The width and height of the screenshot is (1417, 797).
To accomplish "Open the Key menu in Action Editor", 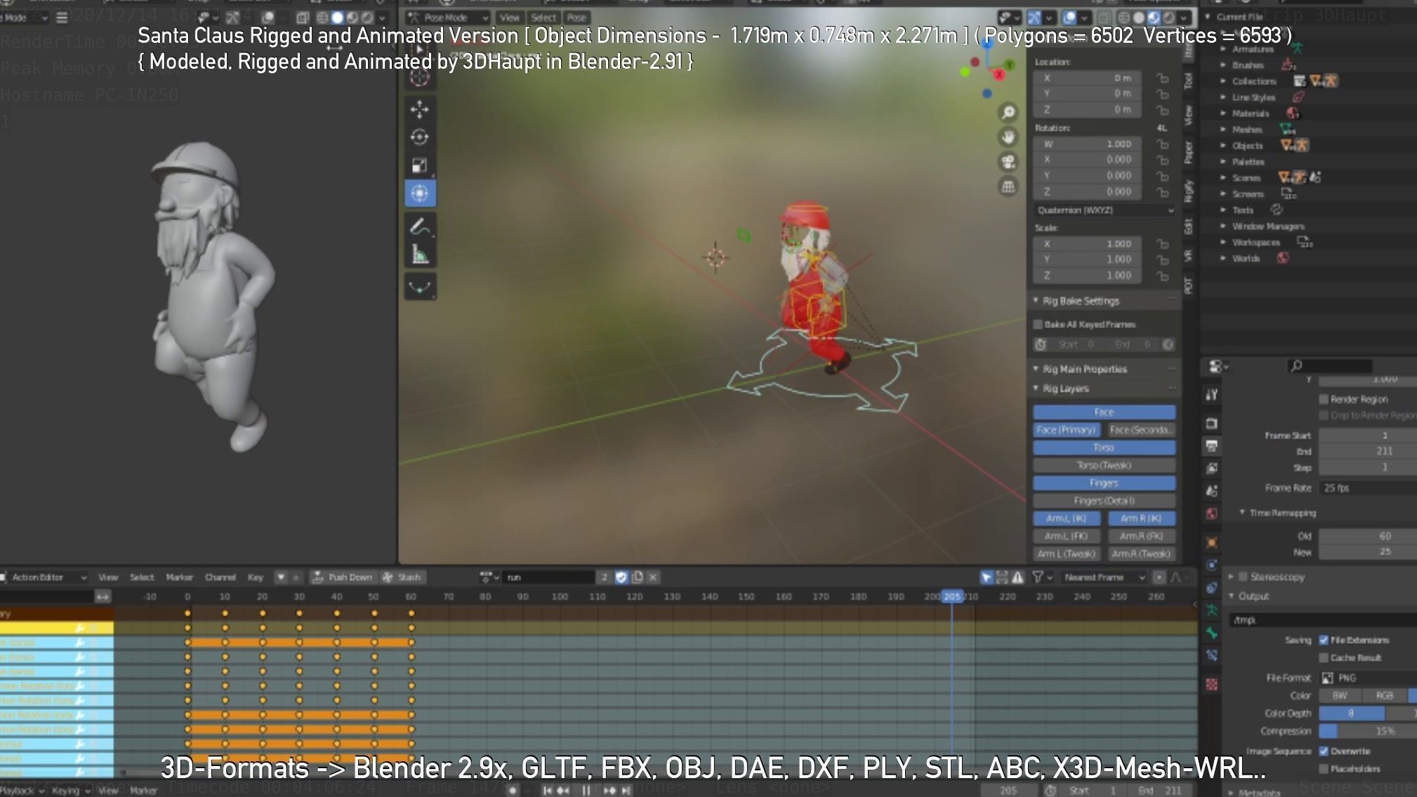I will [x=255, y=577].
